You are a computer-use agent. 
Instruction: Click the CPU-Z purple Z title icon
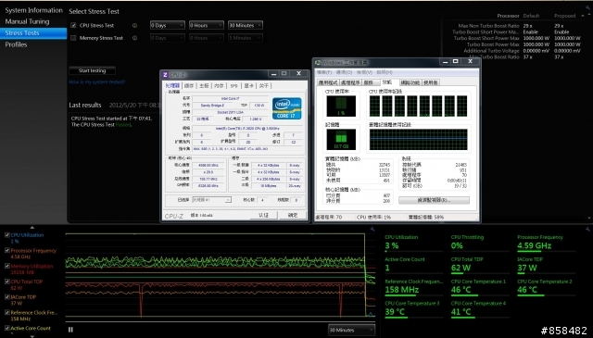(165, 74)
